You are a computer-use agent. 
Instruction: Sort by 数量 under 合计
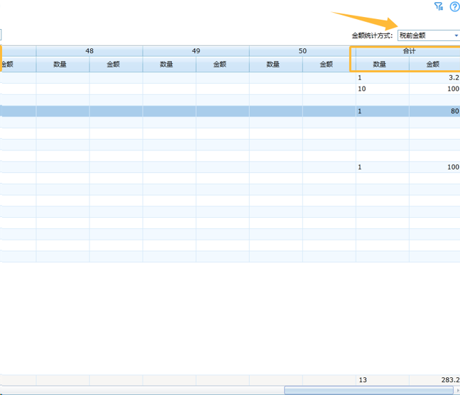tap(381, 65)
